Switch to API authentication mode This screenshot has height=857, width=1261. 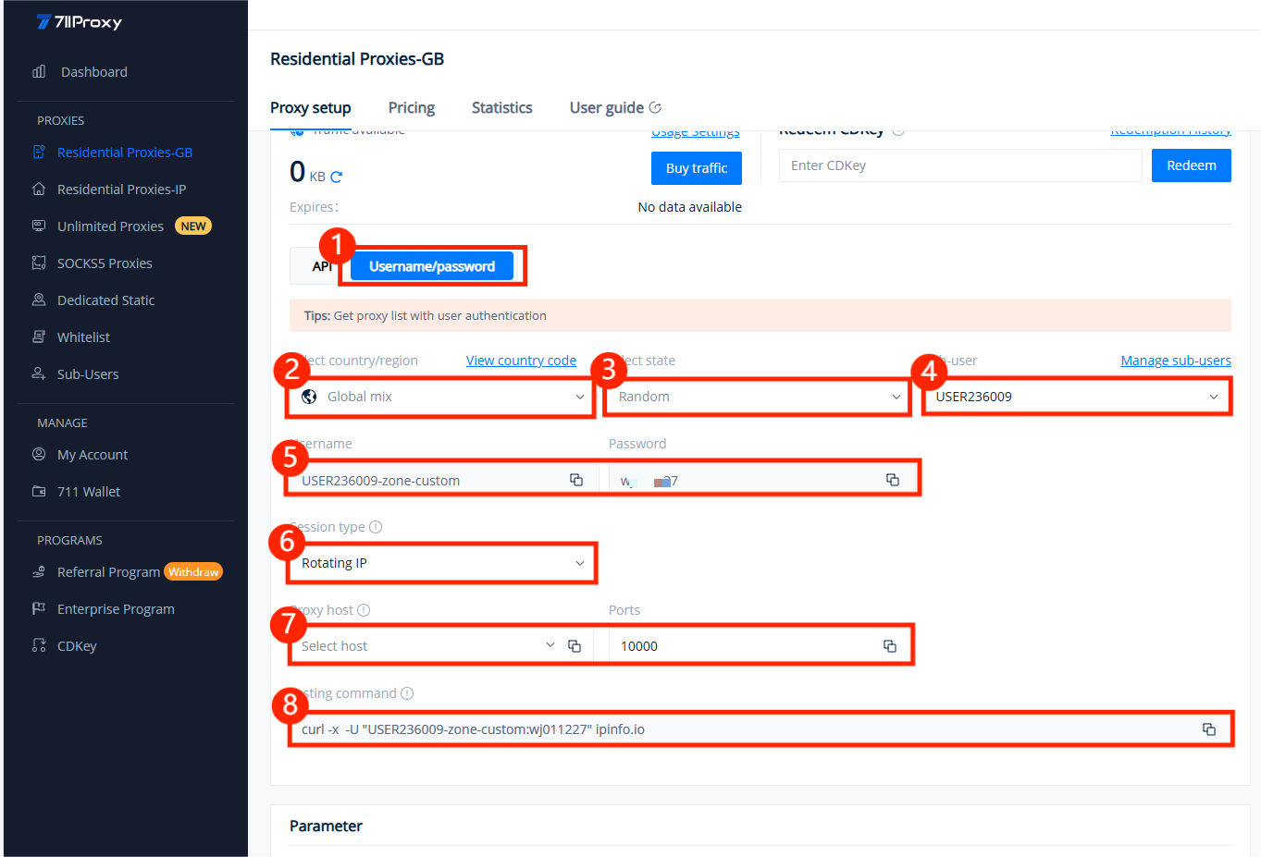pyautogui.click(x=320, y=266)
